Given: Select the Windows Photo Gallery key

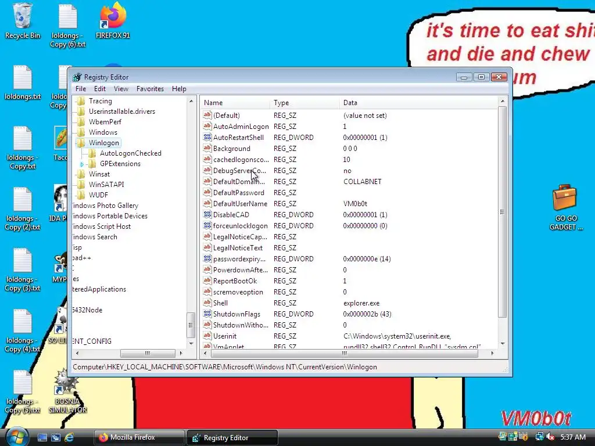Looking at the screenshot, I should click(x=105, y=206).
